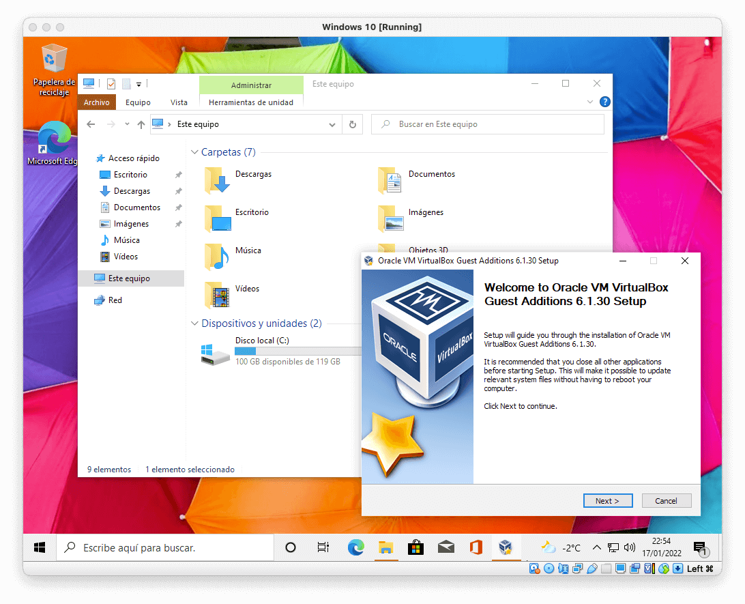The image size is (745, 604).
Task: Click the up-arrow navigation icon in Explorer
Action: 141,124
